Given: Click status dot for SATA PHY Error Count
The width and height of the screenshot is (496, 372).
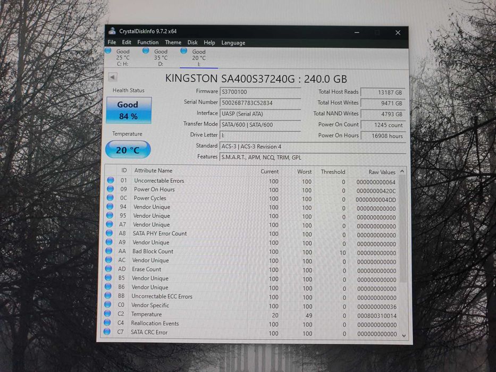Looking at the screenshot, I should click(x=109, y=233).
